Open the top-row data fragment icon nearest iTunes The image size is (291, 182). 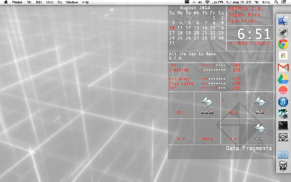point(259,102)
